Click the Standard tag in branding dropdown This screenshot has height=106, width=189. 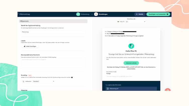36,81
